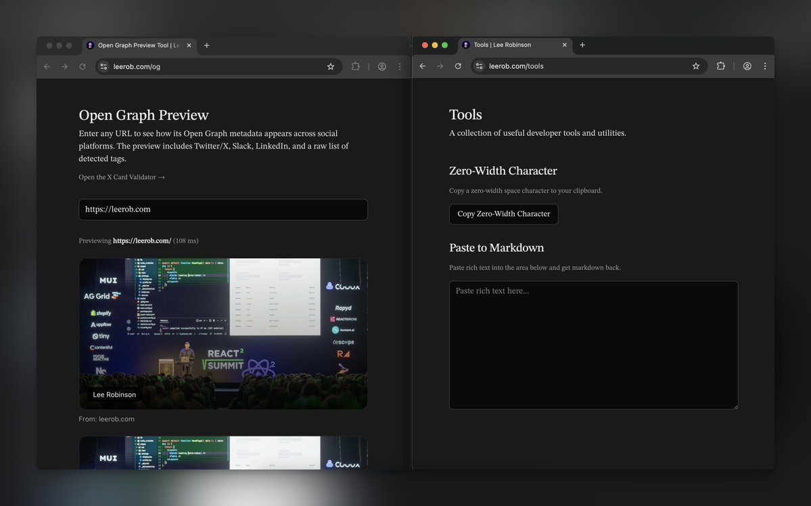Viewport: 811px width, 506px height.
Task: Click yellow minimize button of Tools window
Action: 434,45
